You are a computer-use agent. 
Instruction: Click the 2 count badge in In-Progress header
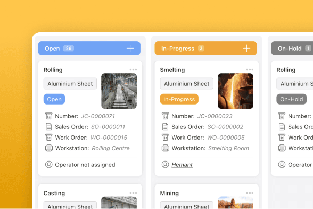tap(201, 48)
